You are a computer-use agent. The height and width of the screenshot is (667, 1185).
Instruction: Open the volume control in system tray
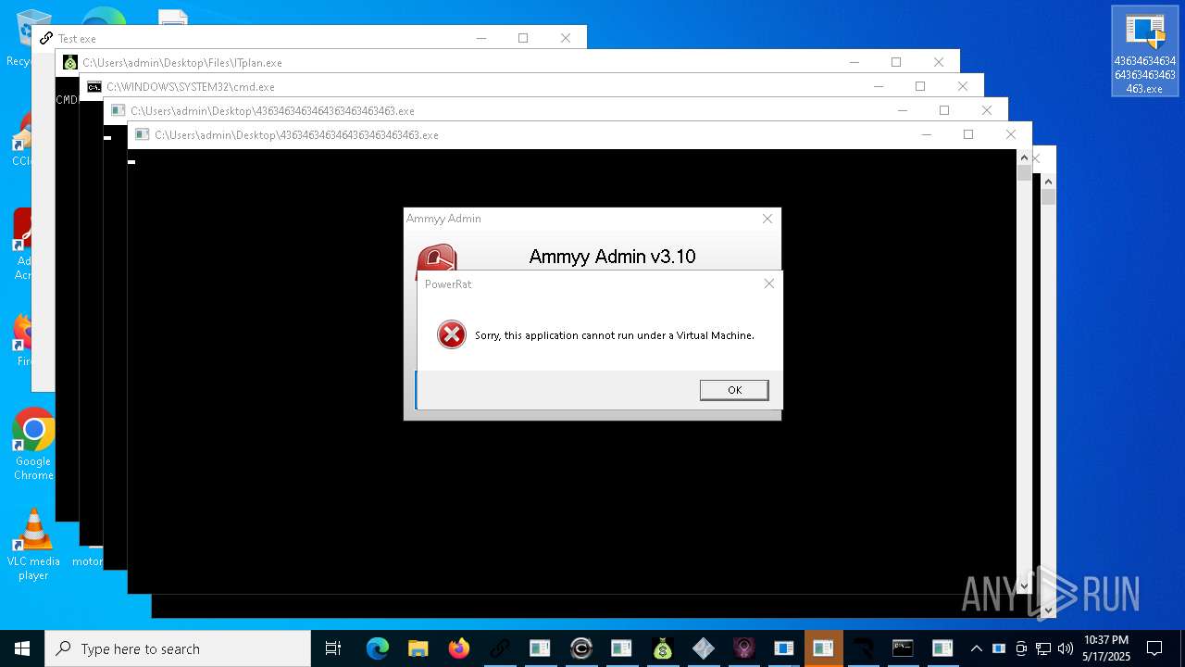coord(1066,648)
